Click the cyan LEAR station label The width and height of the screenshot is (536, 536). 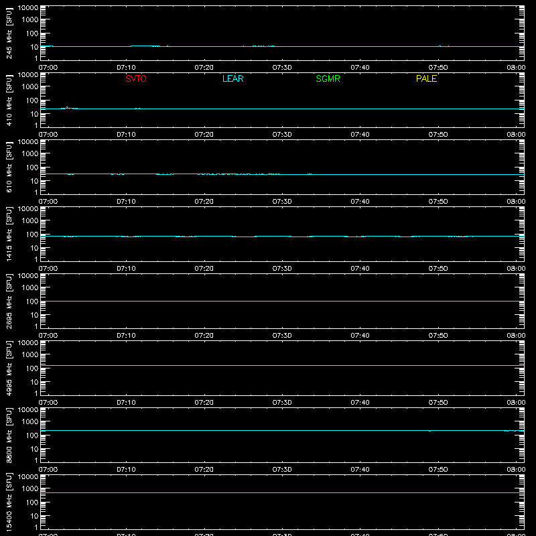click(232, 78)
